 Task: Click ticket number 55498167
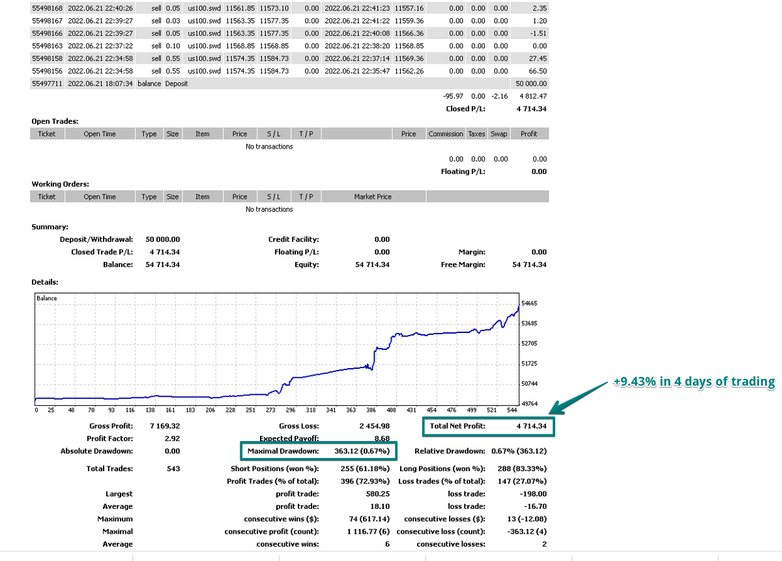(47, 21)
